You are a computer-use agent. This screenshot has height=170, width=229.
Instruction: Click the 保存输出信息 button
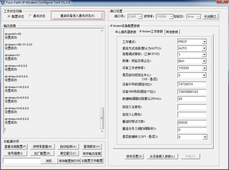(92, 153)
